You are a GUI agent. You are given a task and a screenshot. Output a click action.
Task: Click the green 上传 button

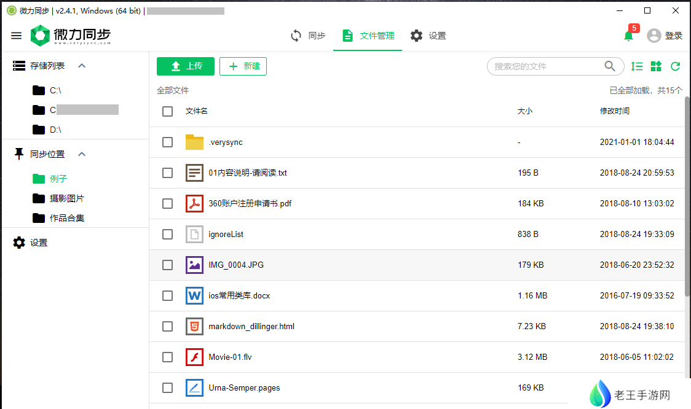coord(185,66)
